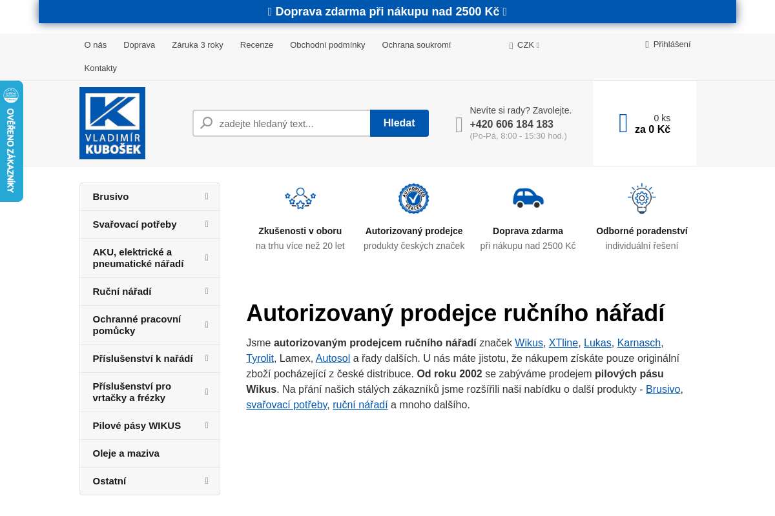The height and width of the screenshot is (516, 775).
Task: Expand the Svařovací potřeby category arrow
Action: coord(207,224)
